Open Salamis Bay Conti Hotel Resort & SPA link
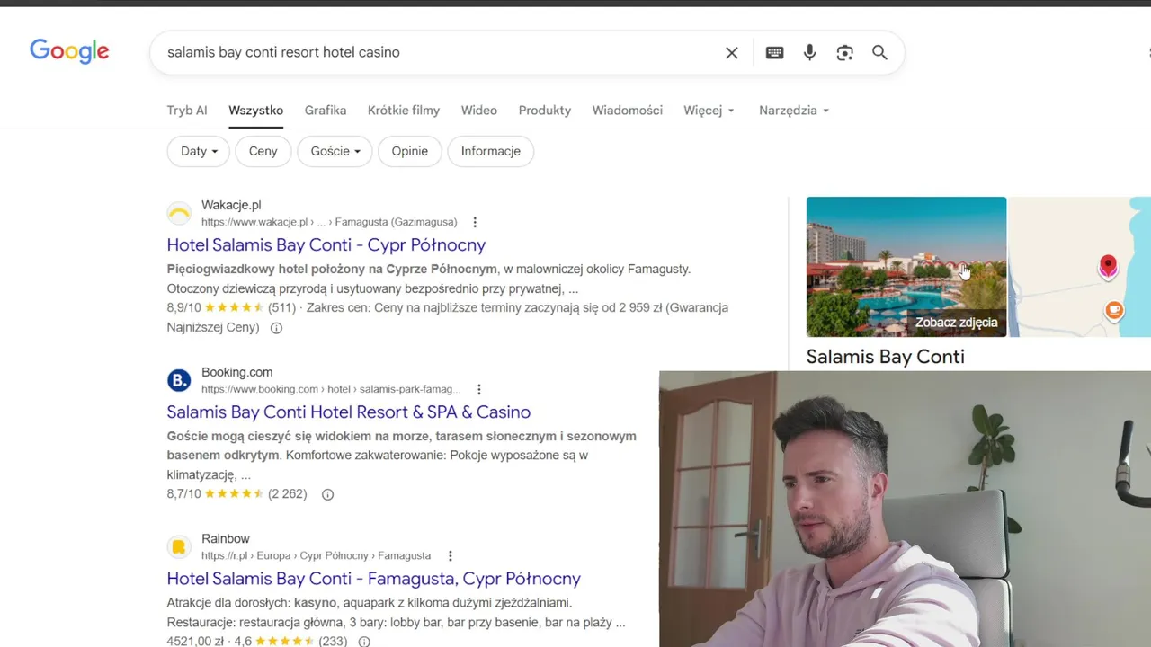1151x647 pixels. [349, 412]
